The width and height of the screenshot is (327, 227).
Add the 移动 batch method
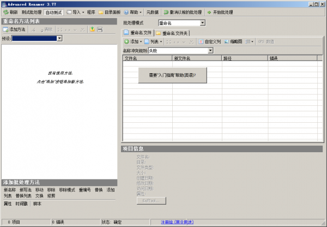point(39,190)
